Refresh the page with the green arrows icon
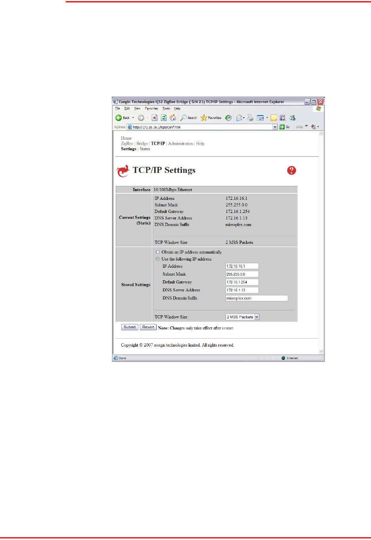This screenshot has width=371, height=540. point(163,118)
